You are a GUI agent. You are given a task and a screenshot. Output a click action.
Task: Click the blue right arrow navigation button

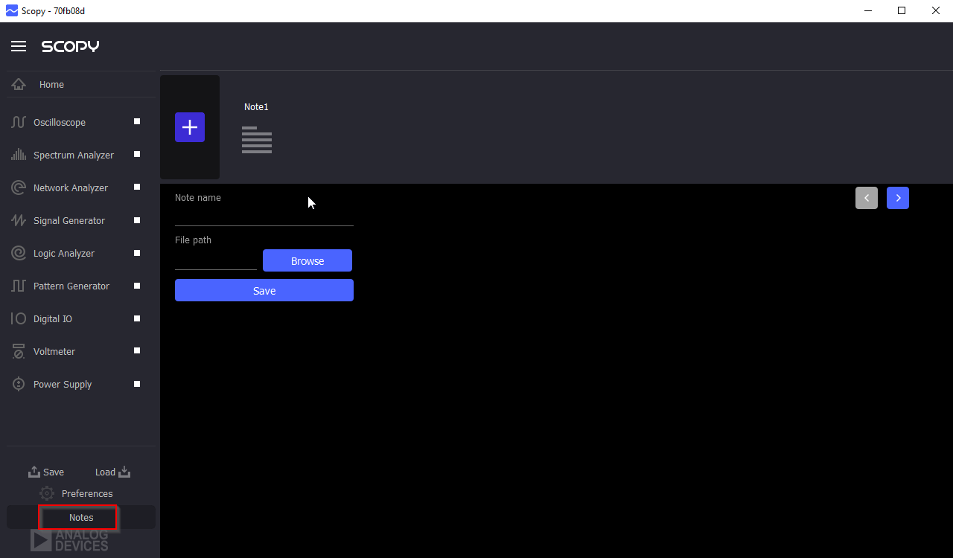coord(898,198)
